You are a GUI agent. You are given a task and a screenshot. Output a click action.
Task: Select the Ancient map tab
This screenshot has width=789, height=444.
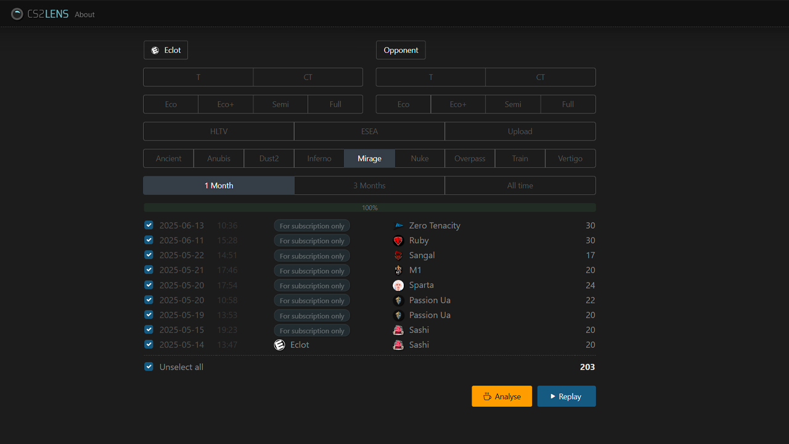168,158
